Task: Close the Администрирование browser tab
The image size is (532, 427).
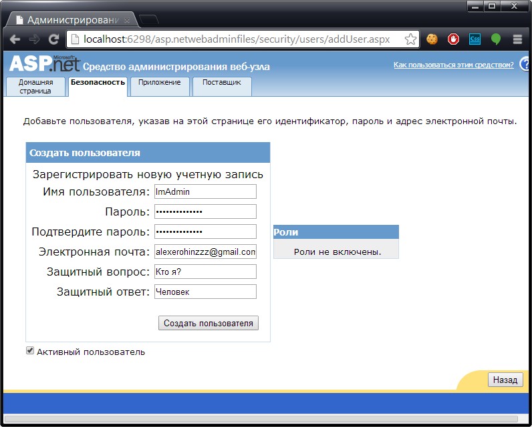Action: 127,20
